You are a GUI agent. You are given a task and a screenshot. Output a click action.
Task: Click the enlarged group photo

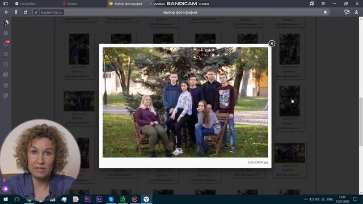tap(185, 103)
